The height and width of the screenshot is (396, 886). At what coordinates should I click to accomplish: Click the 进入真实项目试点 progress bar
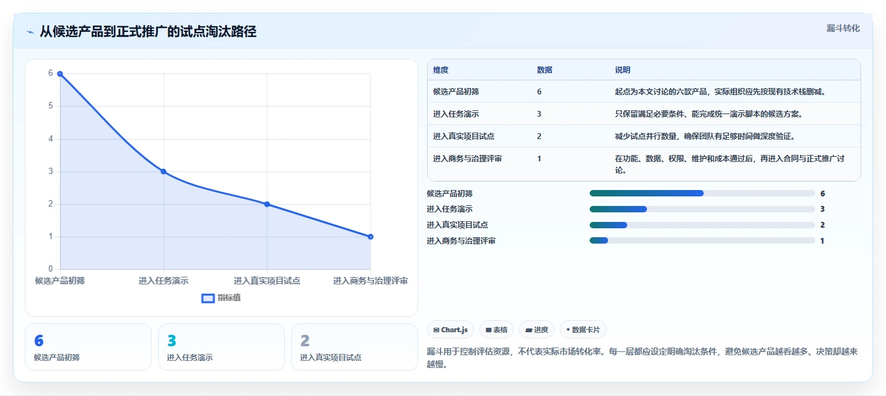702,225
